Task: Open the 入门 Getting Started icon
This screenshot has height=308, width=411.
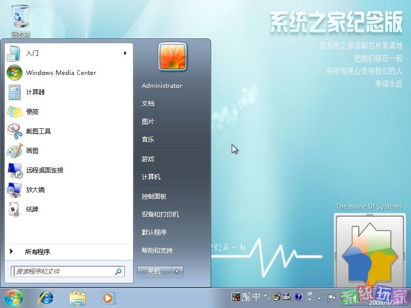Action: [x=13, y=53]
